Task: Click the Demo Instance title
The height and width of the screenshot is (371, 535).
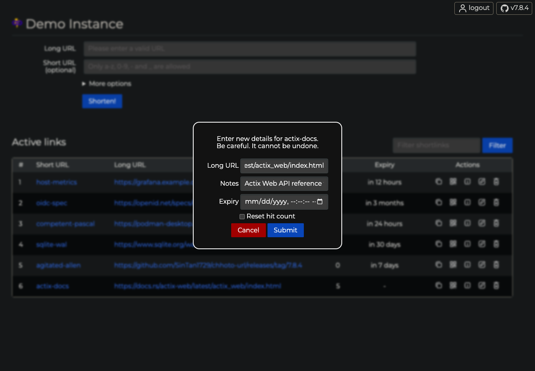Action: (x=74, y=24)
